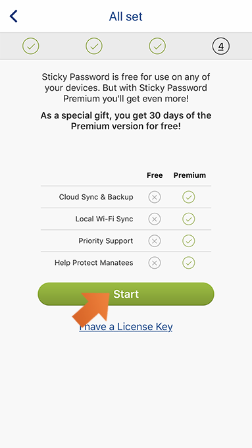Click Premium checkmark for Priority Support
252x448 pixels.
tap(189, 241)
